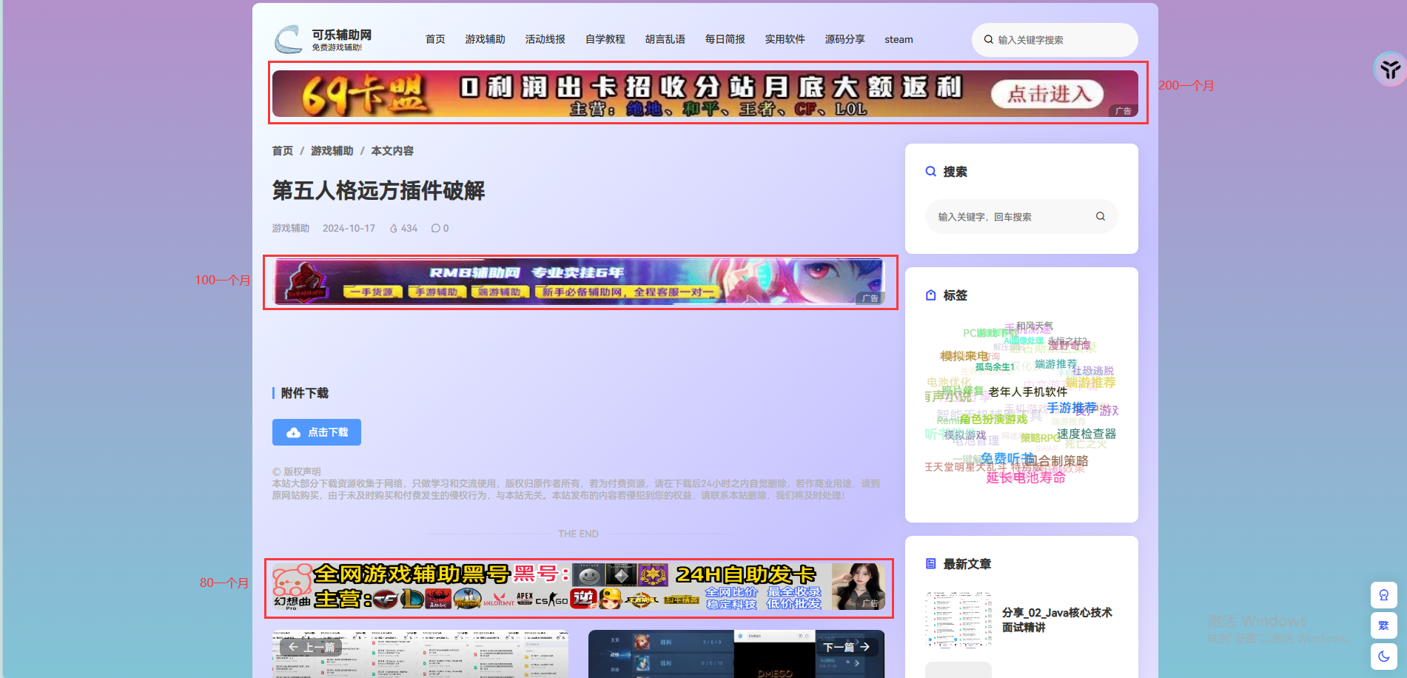Select the 角色扮演游戏 tag
This screenshot has height=678, width=1407.
click(x=993, y=420)
